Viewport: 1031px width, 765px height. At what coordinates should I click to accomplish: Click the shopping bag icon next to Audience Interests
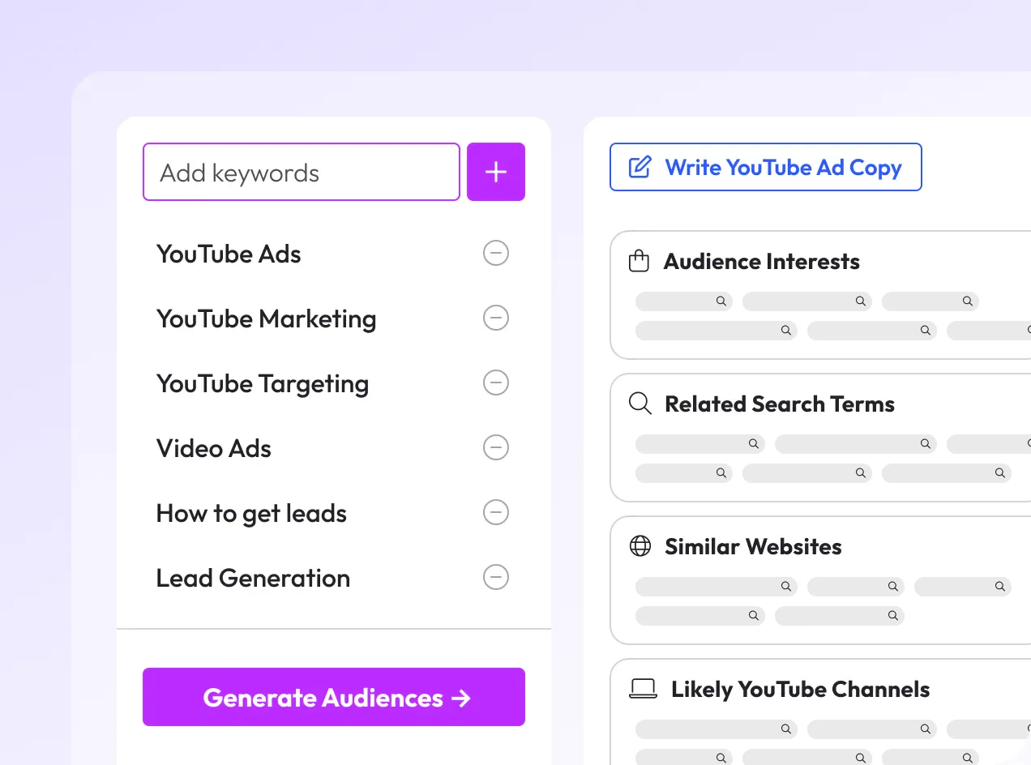pyautogui.click(x=640, y=261)
